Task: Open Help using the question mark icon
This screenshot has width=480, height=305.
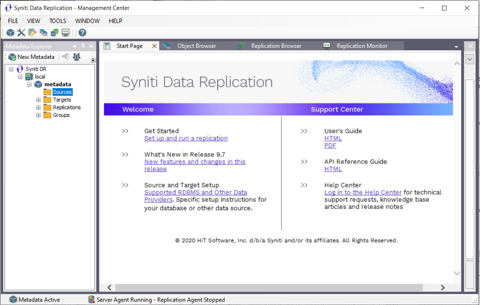Action: 82,32
